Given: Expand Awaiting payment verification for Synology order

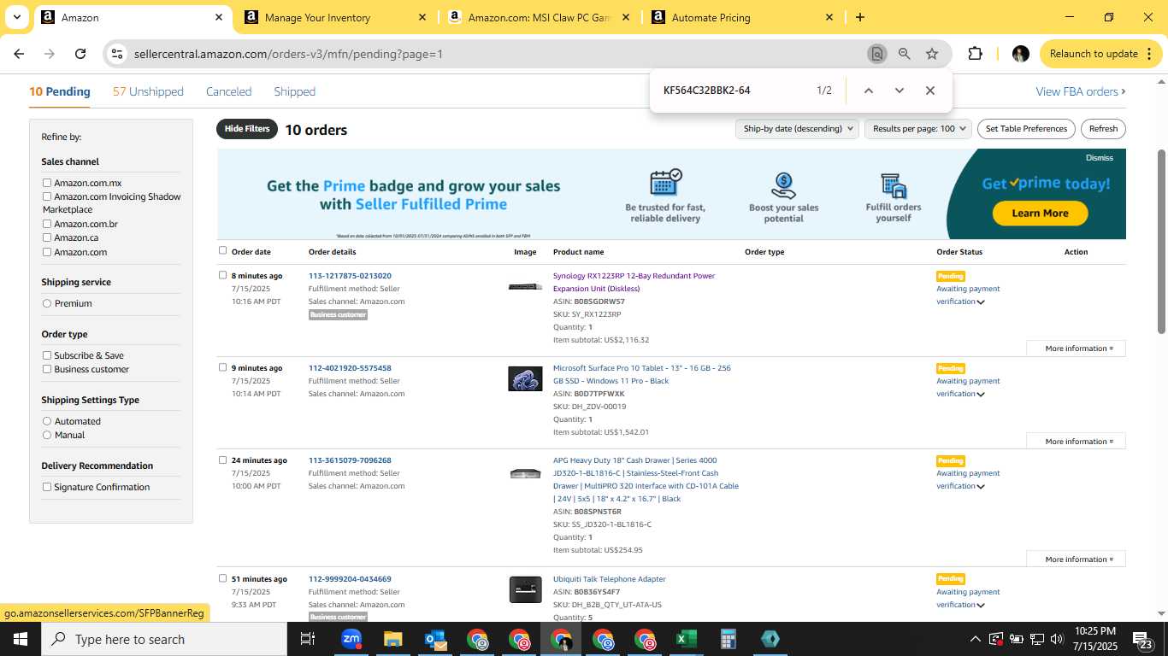Looking at the screenshot, I should [981, 302].
